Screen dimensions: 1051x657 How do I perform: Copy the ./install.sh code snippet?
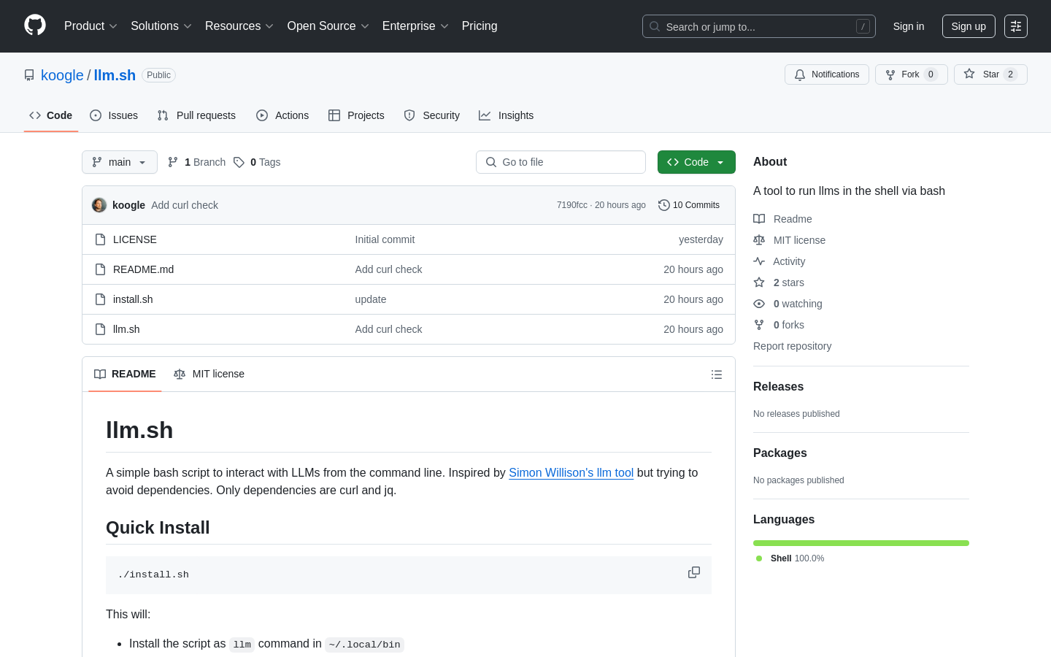[x=694, y=573]
